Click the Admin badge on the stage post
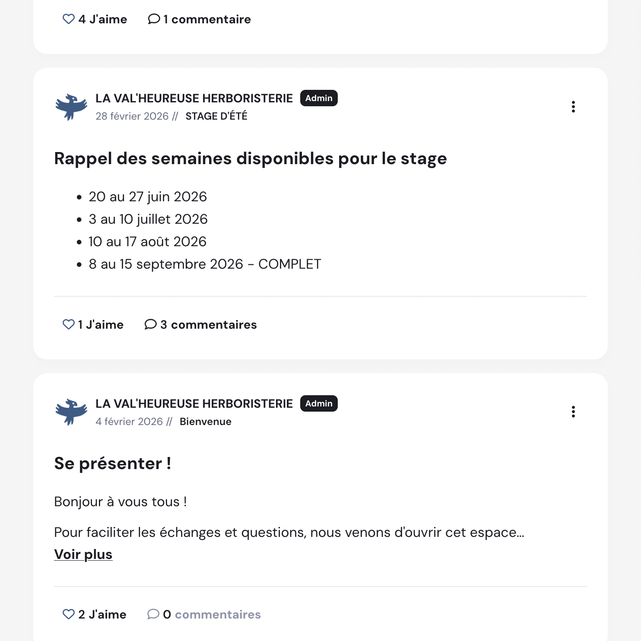This screenshot has width=641, height=641. 318,98
